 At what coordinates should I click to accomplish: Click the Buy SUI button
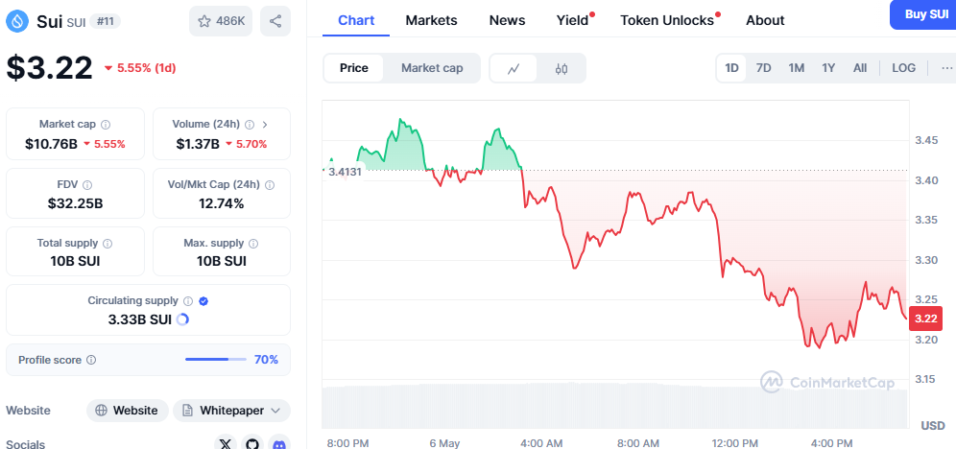point(925,14)
